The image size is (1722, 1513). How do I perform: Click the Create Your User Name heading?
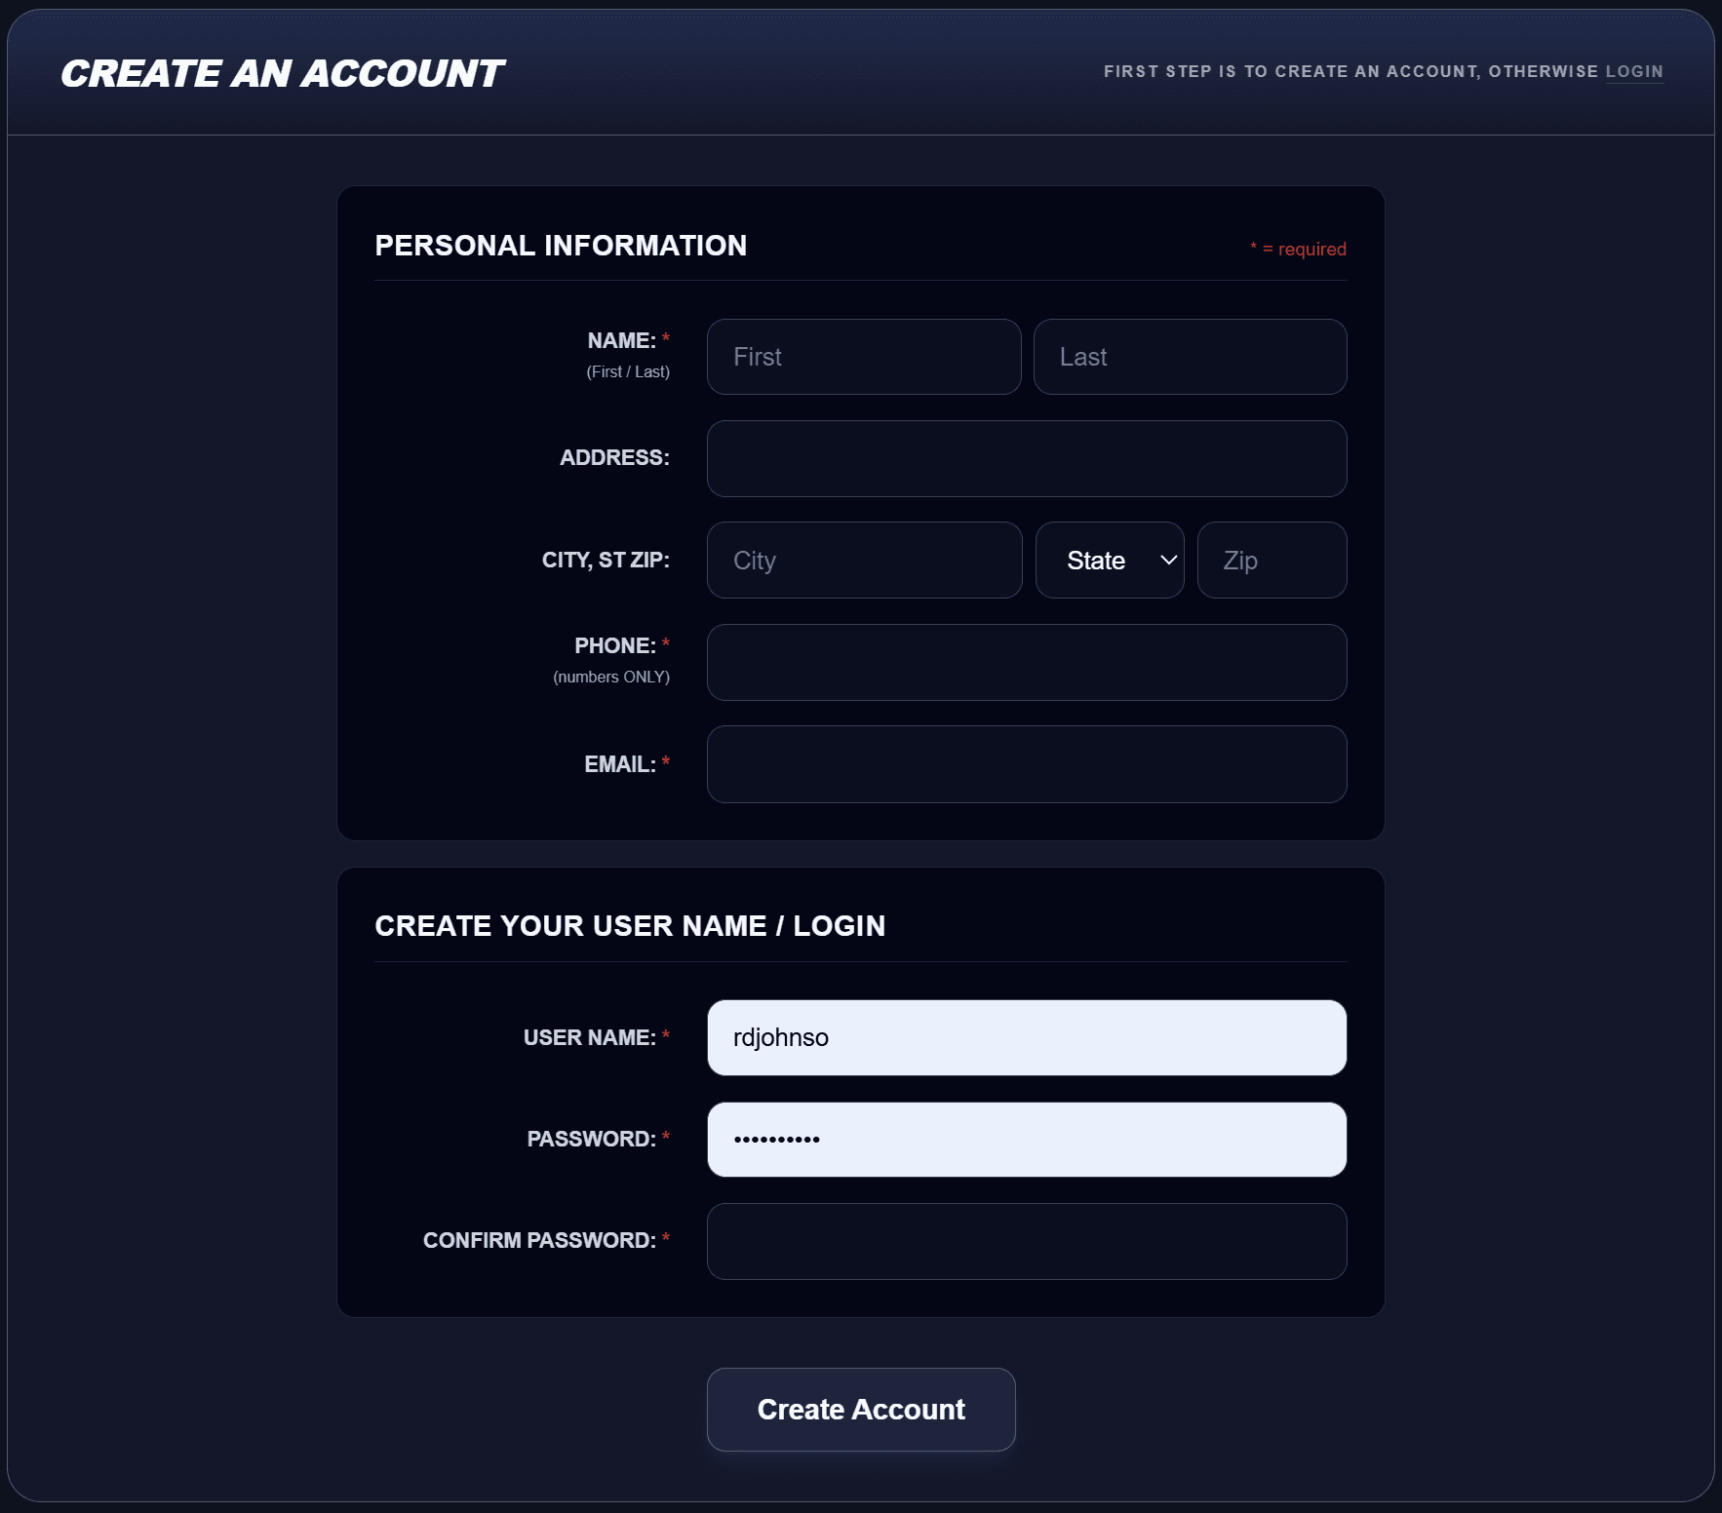click(x=632, y=926)
